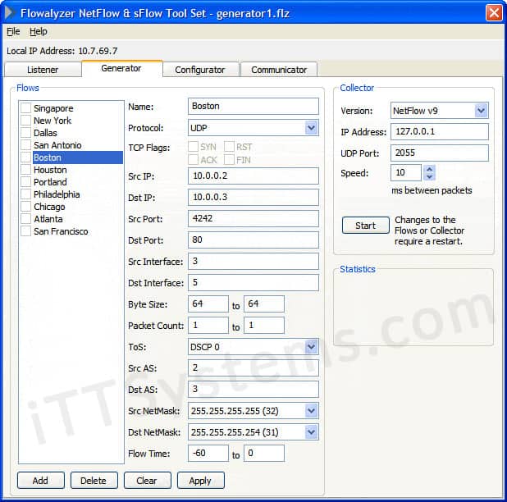
Task: Check the San Antonio flow checkbox
Action: [x=26, y=145]
